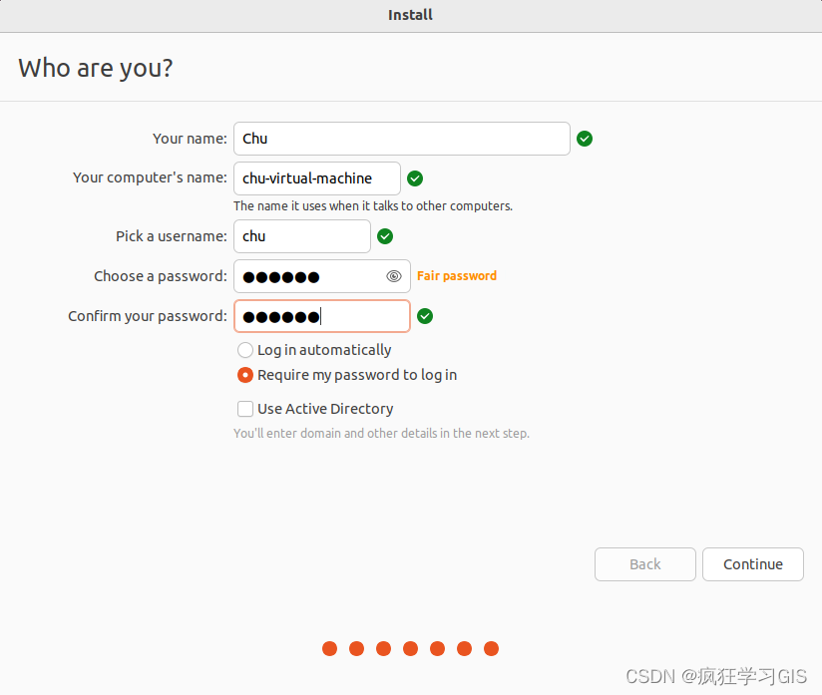Click the Back button

644,564
